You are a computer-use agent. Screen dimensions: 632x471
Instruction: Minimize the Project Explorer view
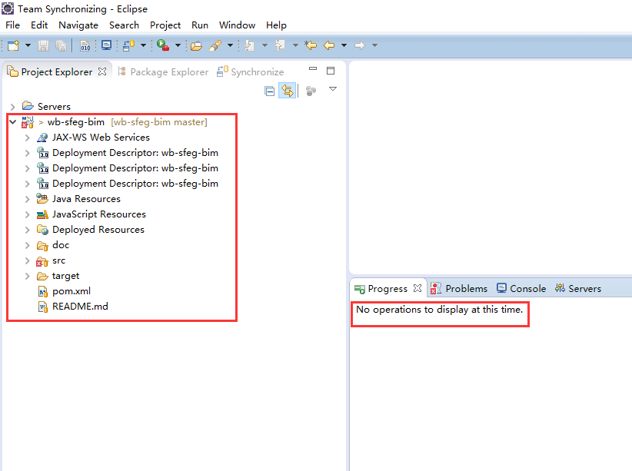(313, 69)
